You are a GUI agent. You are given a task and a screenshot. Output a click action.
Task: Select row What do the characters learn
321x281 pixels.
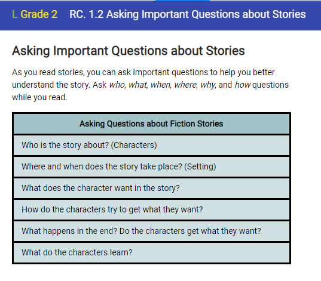point(151,252)
